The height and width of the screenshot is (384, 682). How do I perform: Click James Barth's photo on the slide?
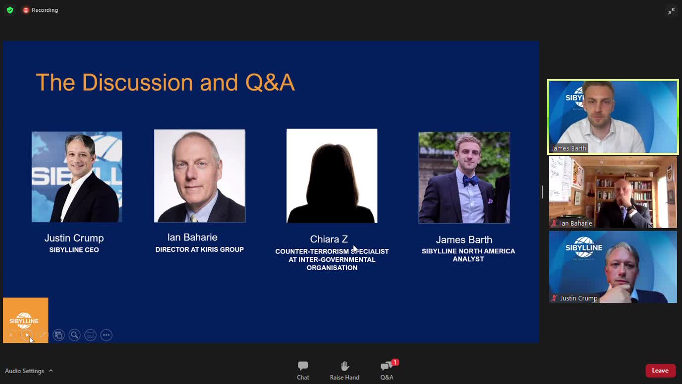(464, 177)
